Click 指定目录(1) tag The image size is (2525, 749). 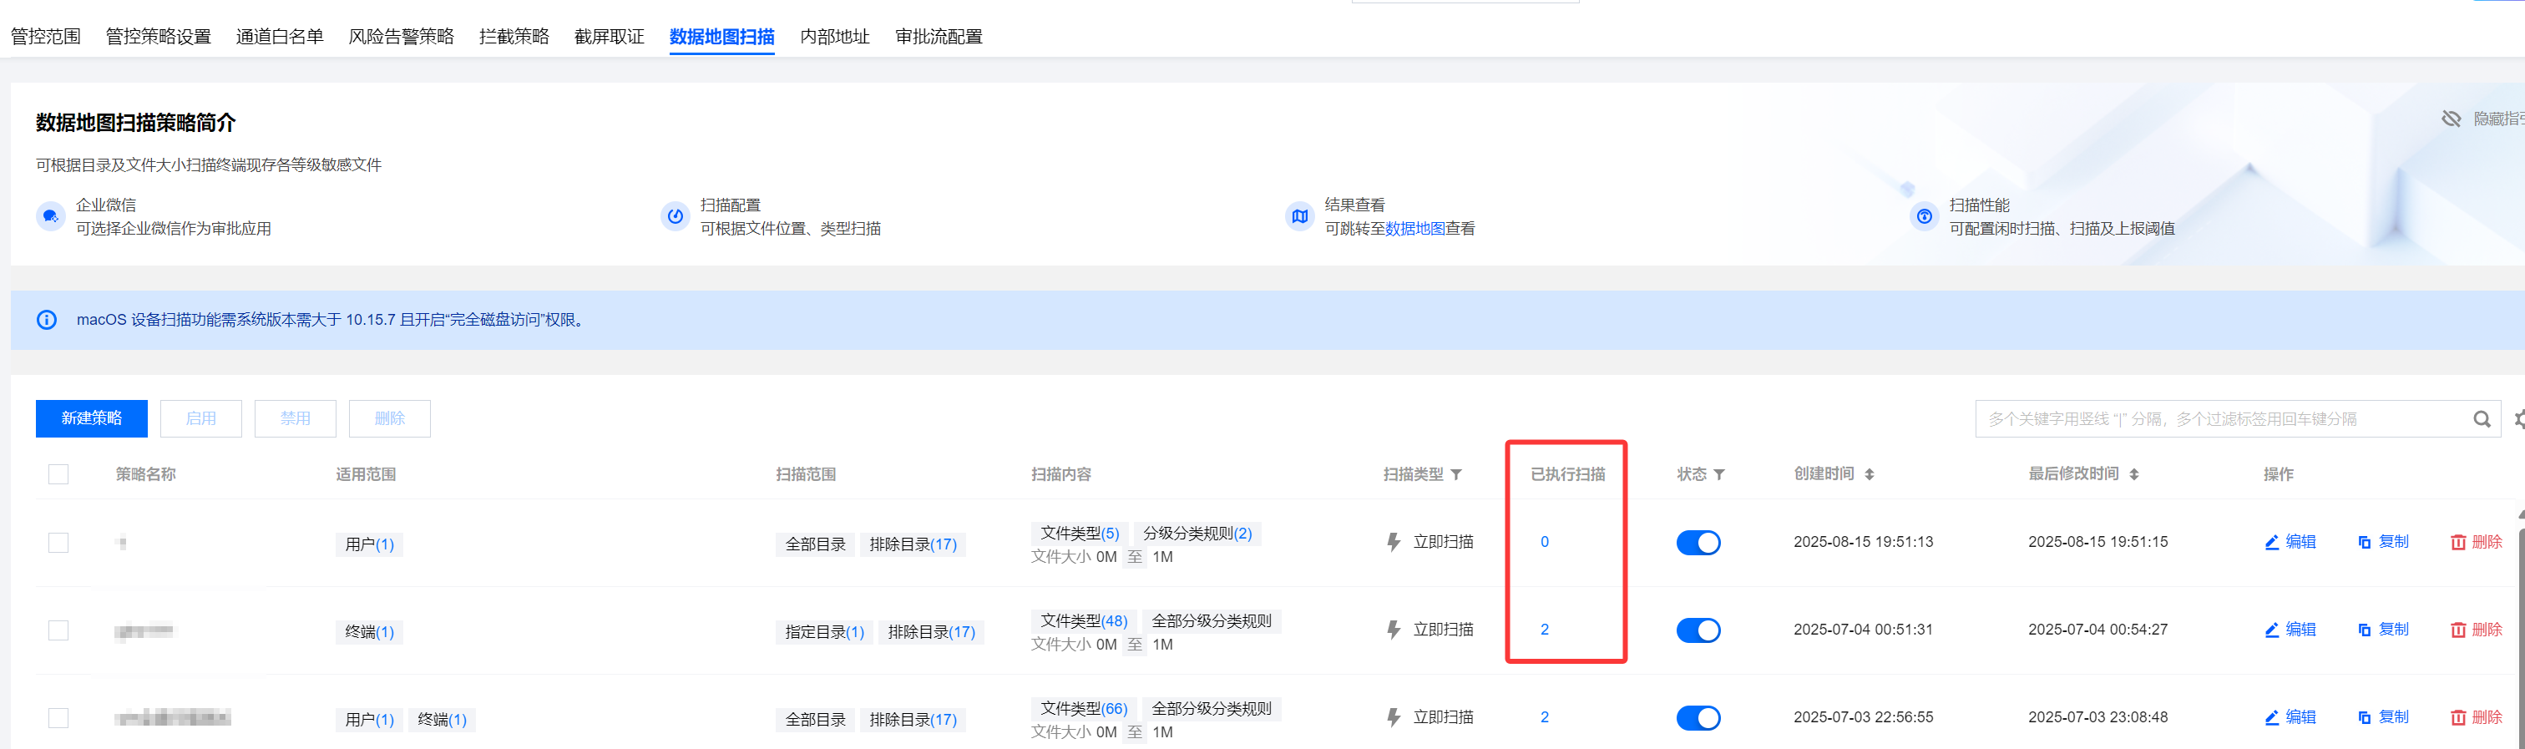(x=824, y=632)
